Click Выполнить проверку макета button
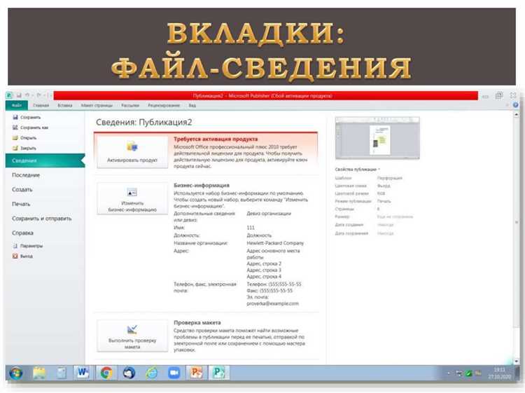This screenshot has height=393, width=525. point(132,336)
